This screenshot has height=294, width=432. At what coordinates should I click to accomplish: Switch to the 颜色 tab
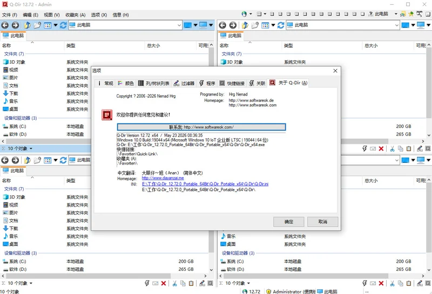126,83
